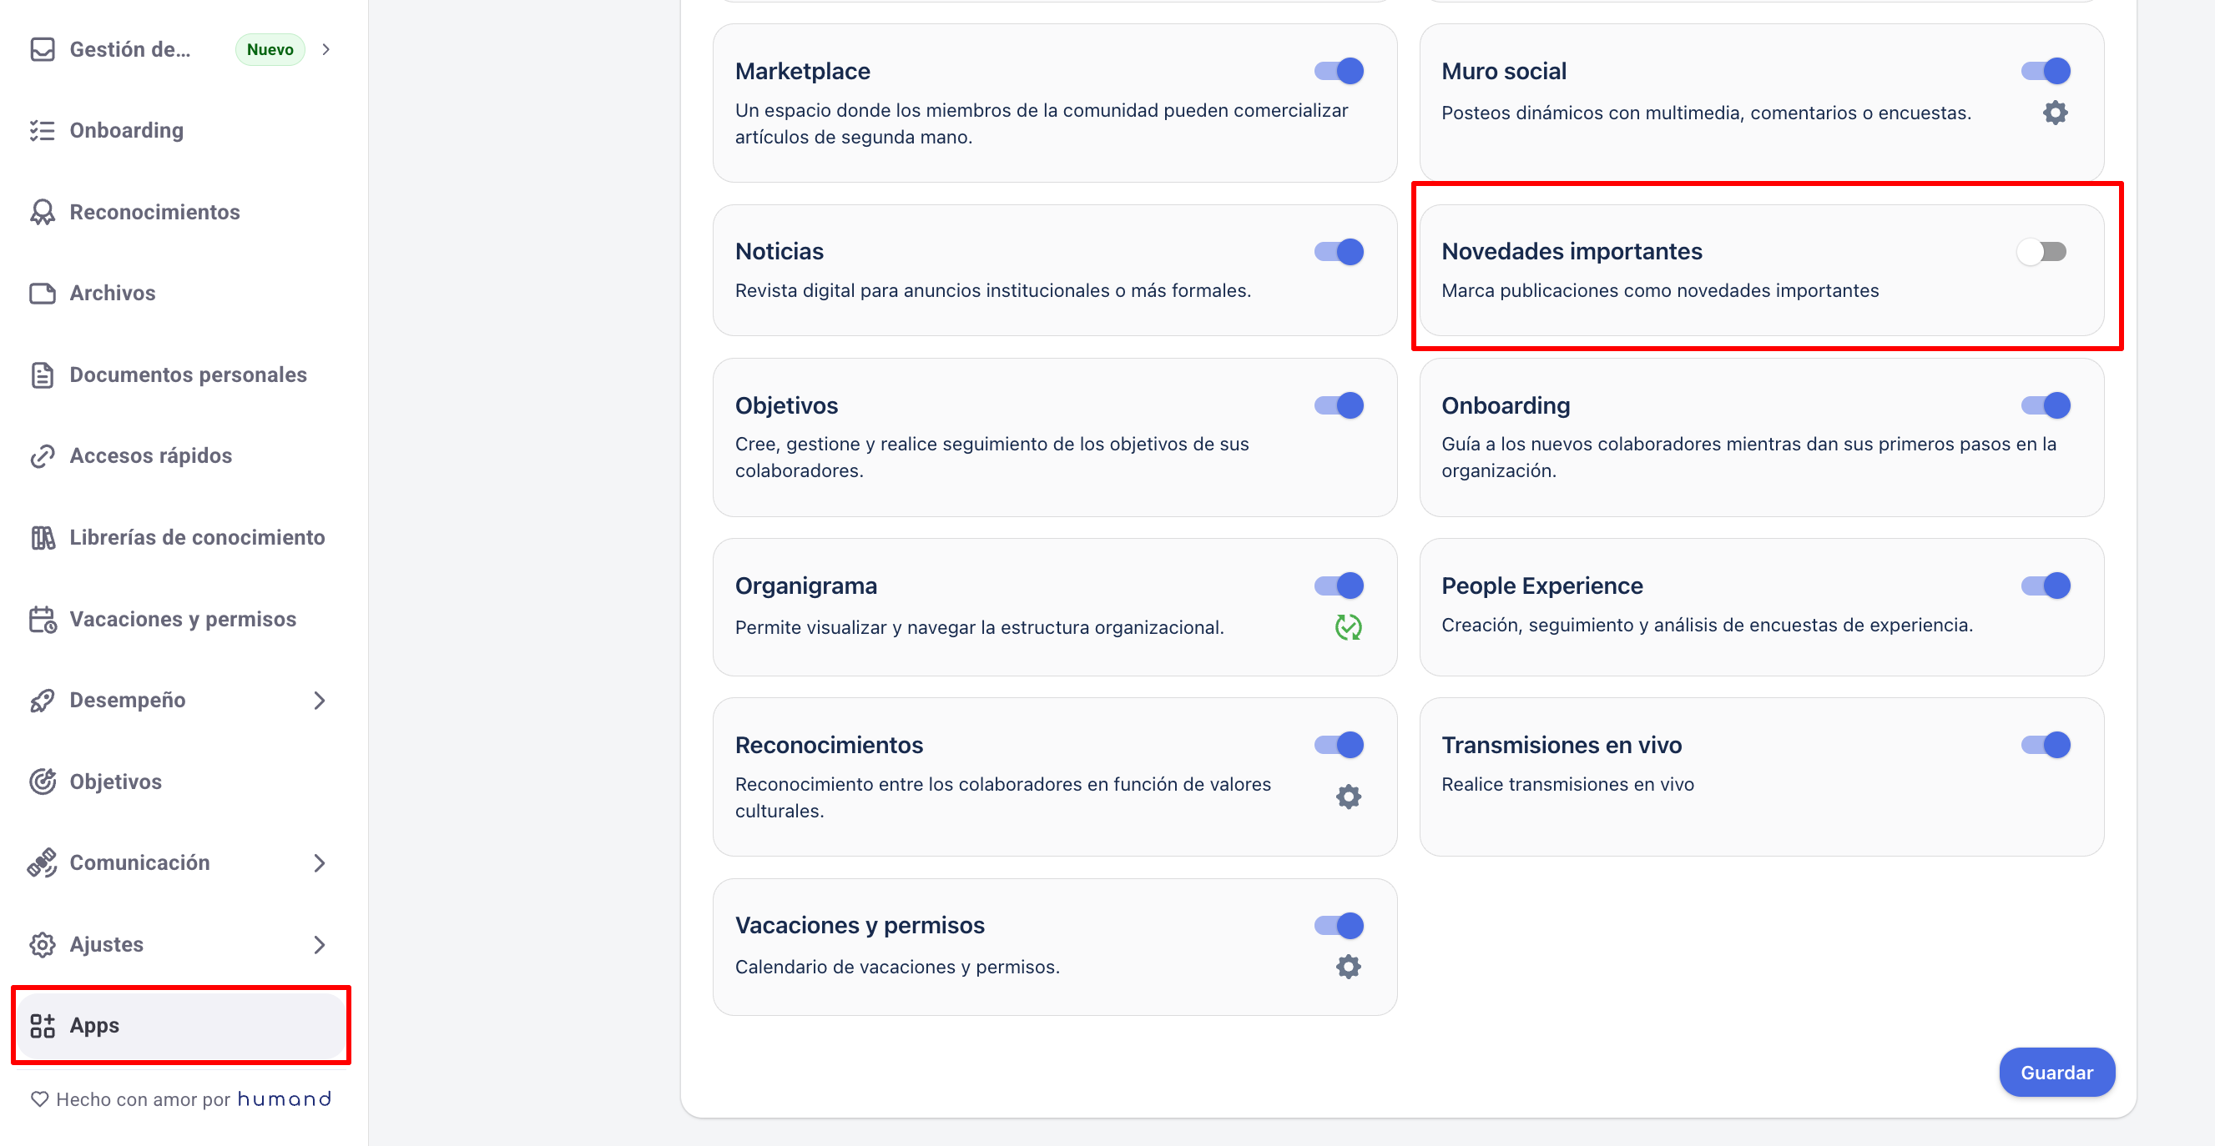Click the Accesos rápidos link icon
This screenshot has height=1146, width=2215.
[x=42, y=456]
